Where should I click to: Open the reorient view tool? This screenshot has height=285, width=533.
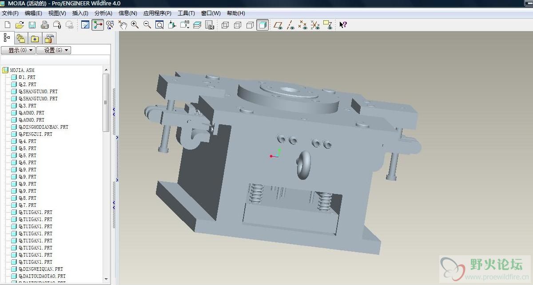[x=172, y=25]
